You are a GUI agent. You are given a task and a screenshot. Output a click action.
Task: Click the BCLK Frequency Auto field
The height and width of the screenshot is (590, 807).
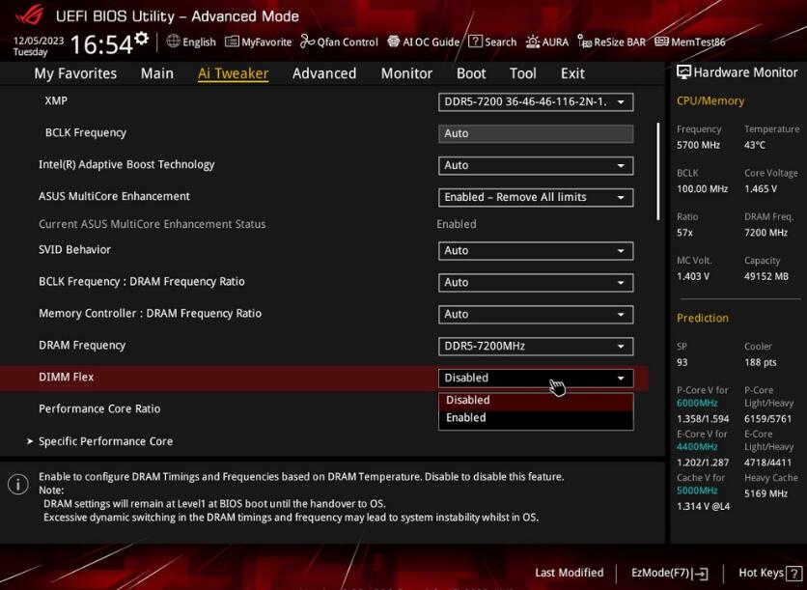pyautogui.click(x=536, y=133)
